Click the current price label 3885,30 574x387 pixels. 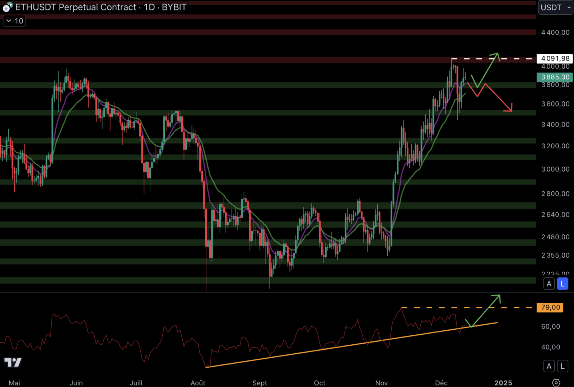click(555, 77)
